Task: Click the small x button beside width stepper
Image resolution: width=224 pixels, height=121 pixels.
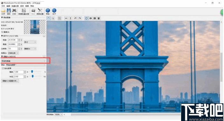Action: pyautogui.click(x=22, y=40)
